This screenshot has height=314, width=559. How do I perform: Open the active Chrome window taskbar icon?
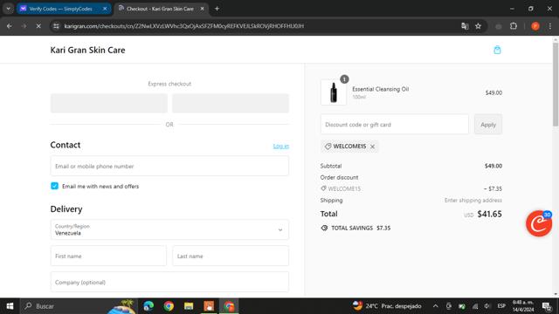(x=229, y=306)
